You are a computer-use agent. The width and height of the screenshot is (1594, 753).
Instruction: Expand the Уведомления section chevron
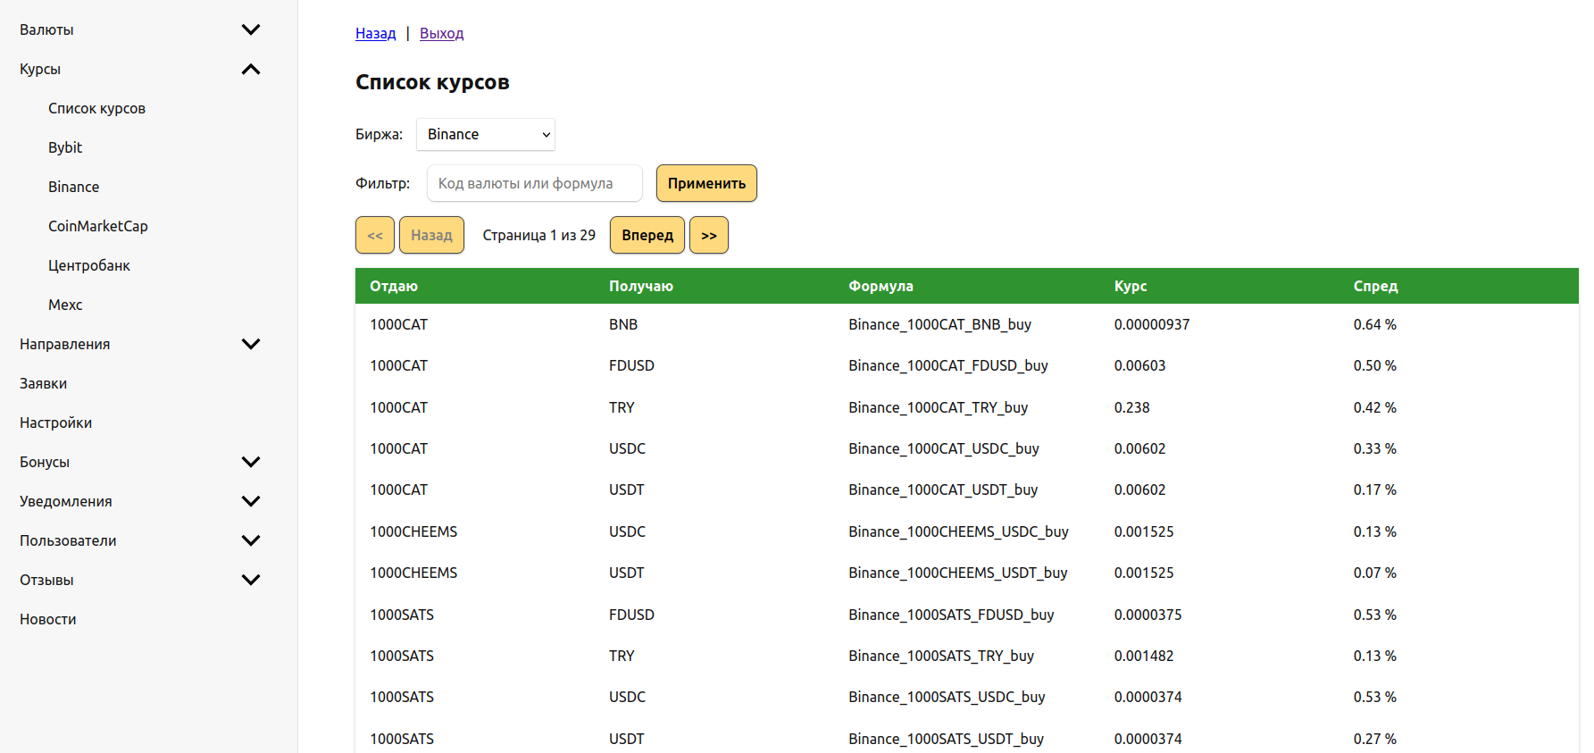point(251,501)
